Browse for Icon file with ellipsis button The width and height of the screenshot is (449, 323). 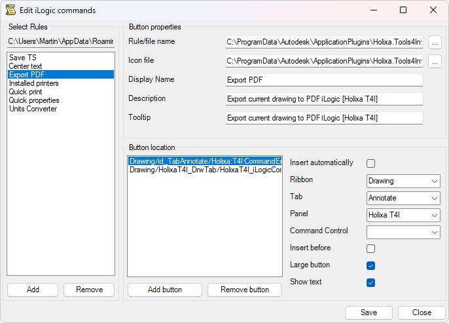click(435, 61)
